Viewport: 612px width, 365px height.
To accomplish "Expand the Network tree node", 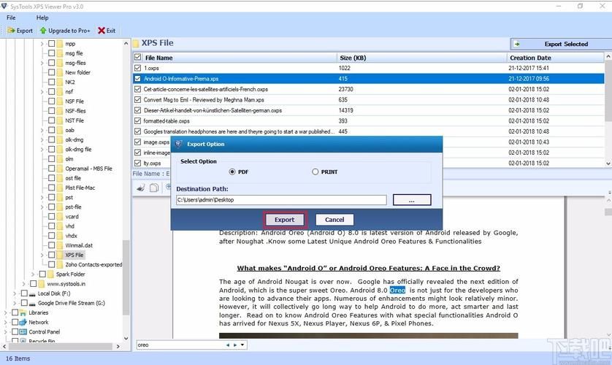I will point(5,322).
